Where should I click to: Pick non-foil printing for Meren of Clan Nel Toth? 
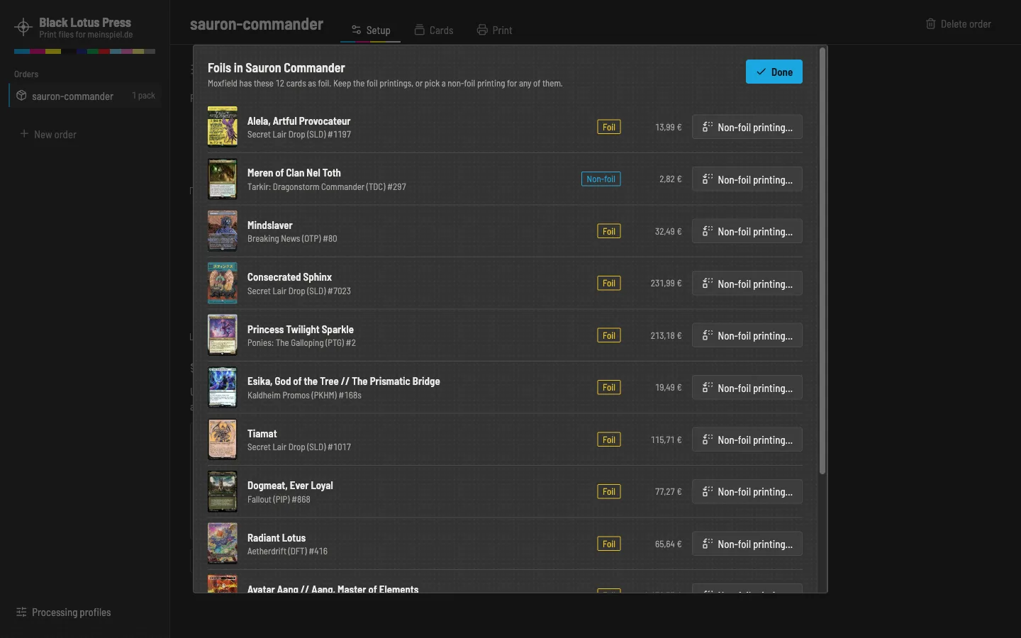(x=747, y=179)
